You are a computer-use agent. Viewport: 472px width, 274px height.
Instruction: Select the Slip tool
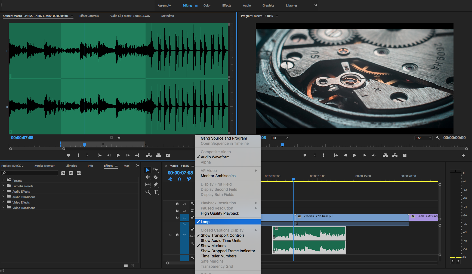(148, 184)
